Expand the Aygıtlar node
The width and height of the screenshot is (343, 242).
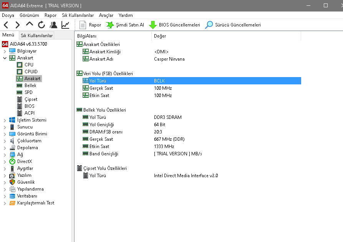(5, 169)
